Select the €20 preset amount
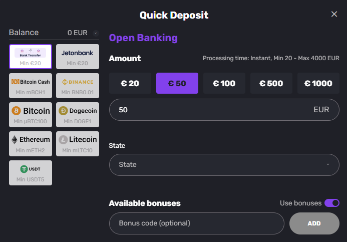The width and height of the screenshot is (347, 242). (130, 83)
